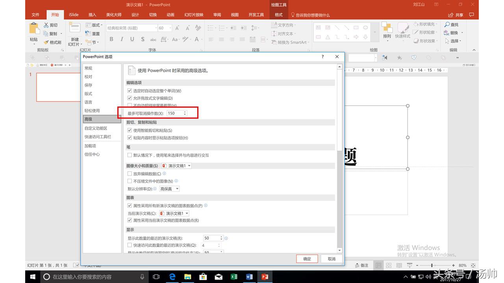Image resolution: width=504 pixels, height=283 pixels.
Task: Check the pen 默认情况下 interaction checkbox
Action: click(x=130, y=155)
